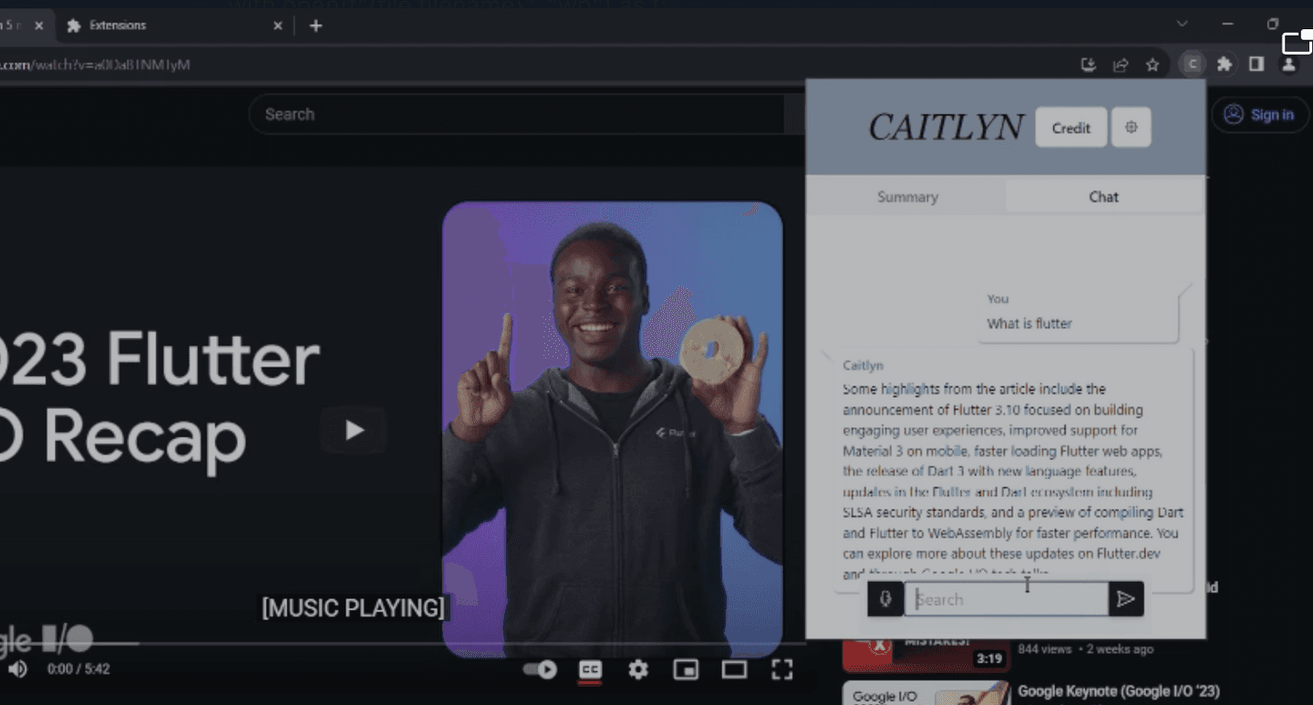Open the tab search chevron in the title bar
The image size is (1313, 705).
coord(1182,24)
